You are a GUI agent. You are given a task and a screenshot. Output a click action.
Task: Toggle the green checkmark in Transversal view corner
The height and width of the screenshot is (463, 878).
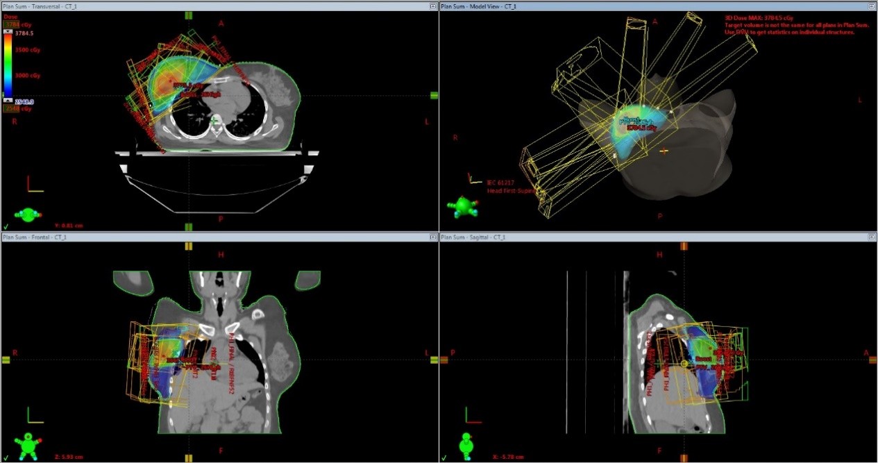coord(6,226)
